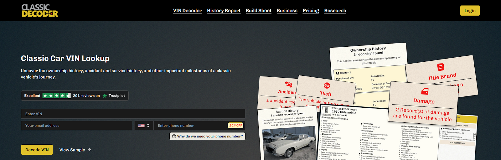This screenshot has height=160, width=501.
Task: Focus the email address field
Action: (x=76, y=126)
